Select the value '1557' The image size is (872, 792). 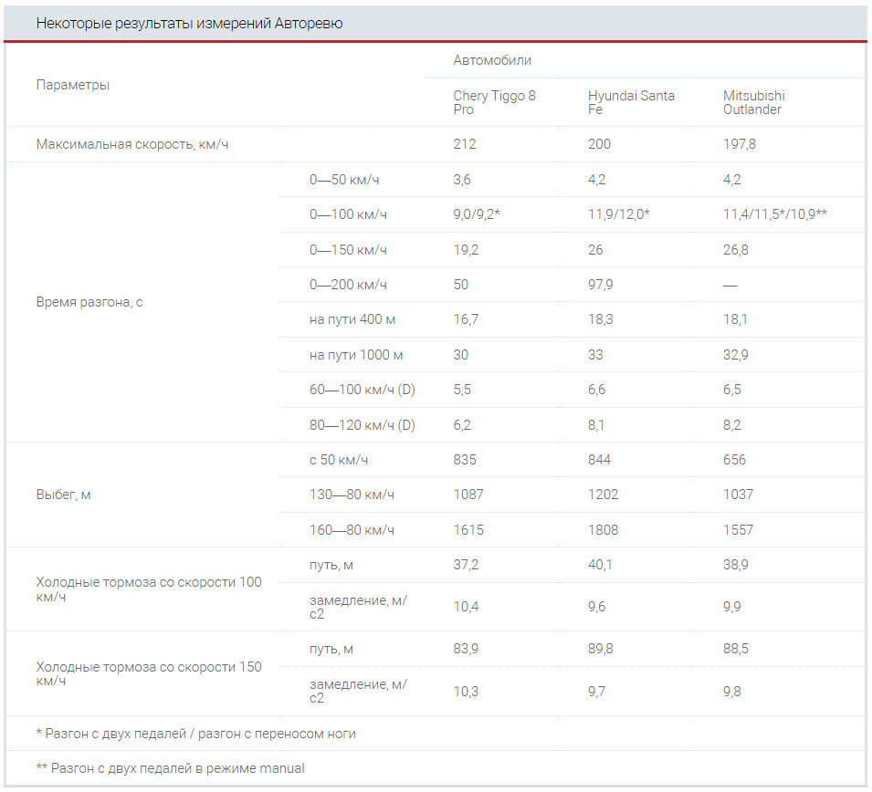coord(738,530)
